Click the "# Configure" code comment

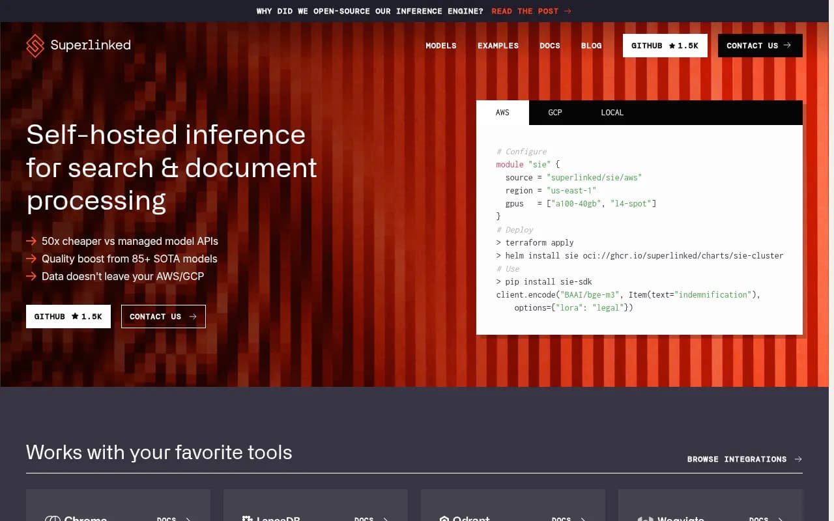coord(521,152)
